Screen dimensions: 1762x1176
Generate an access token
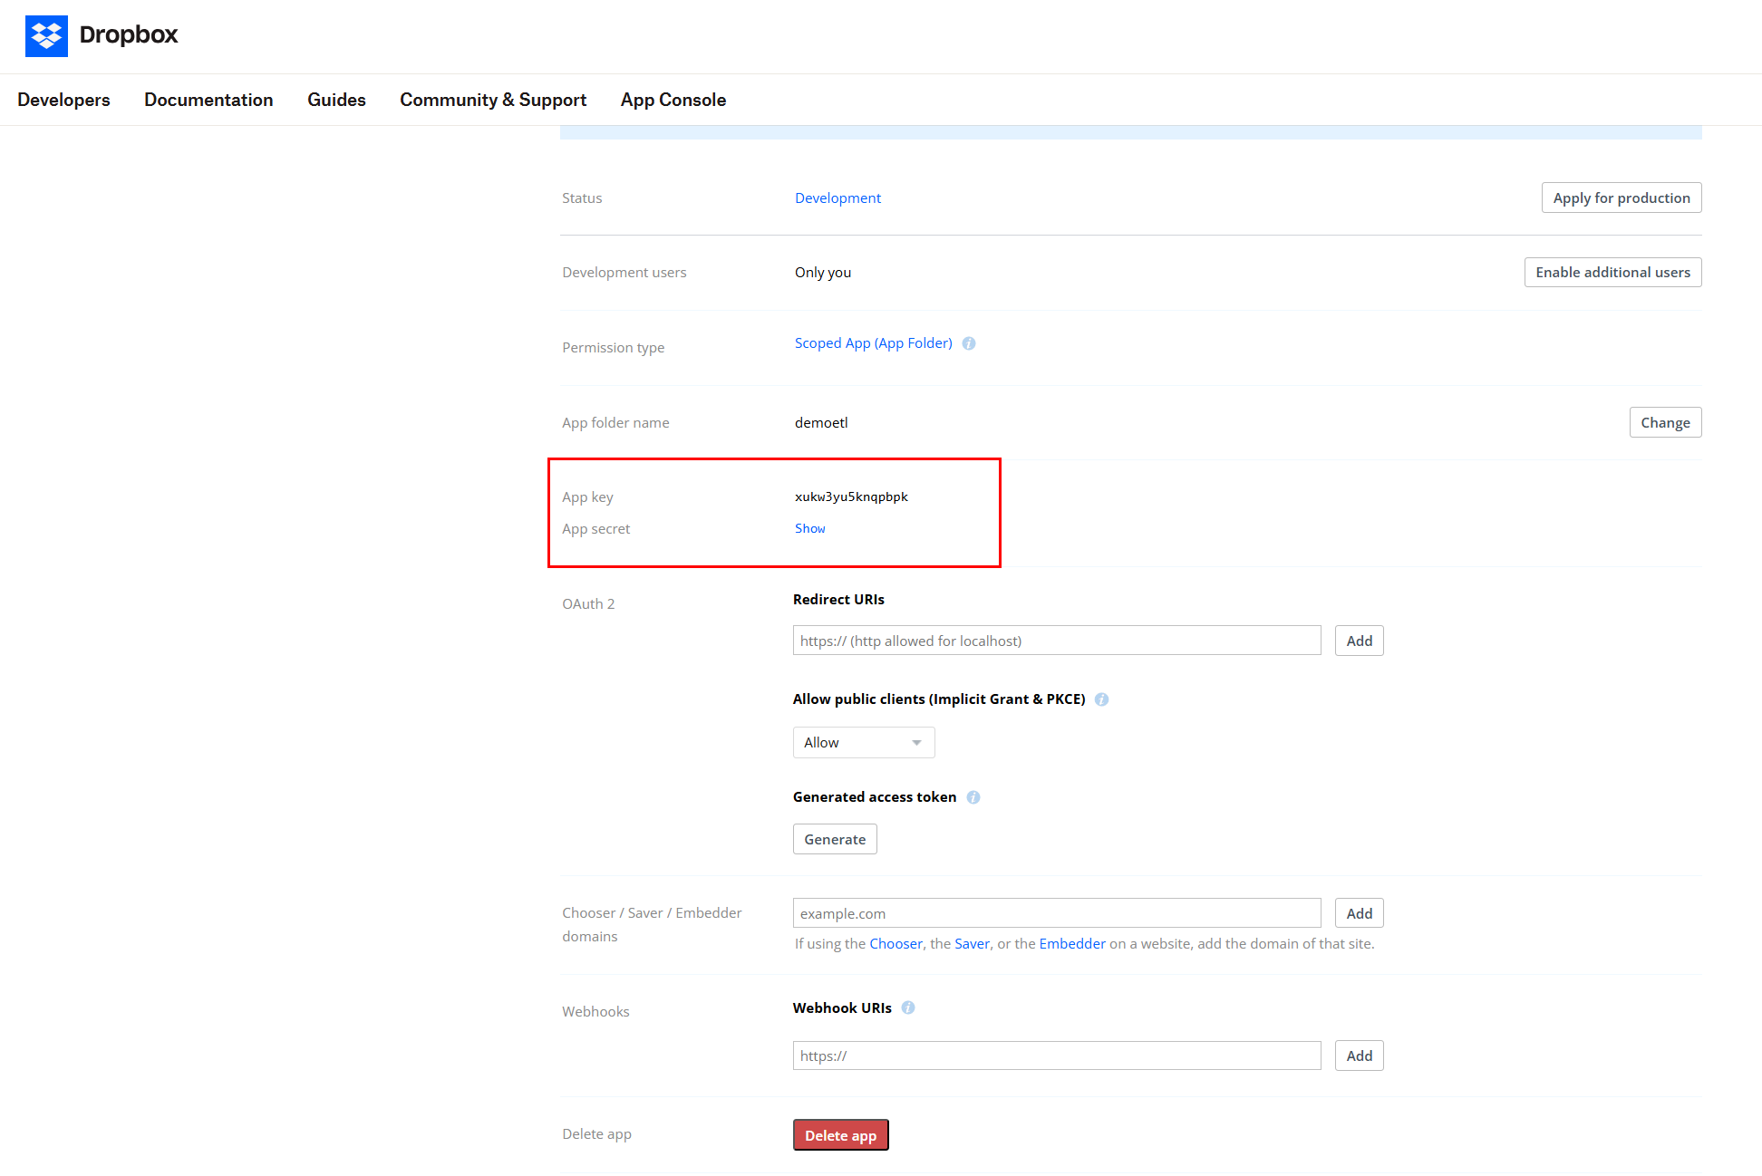coord(834,840)
